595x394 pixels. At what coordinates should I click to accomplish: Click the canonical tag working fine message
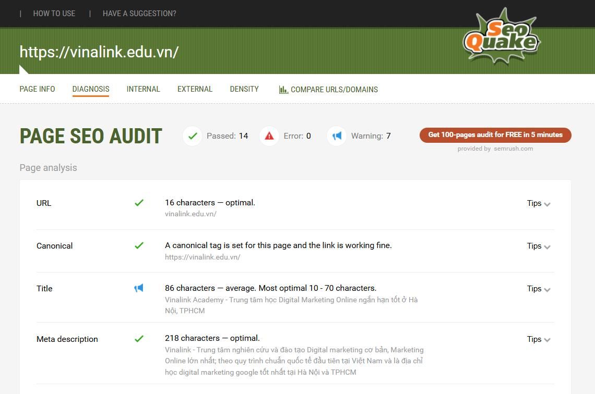(278, 245)
